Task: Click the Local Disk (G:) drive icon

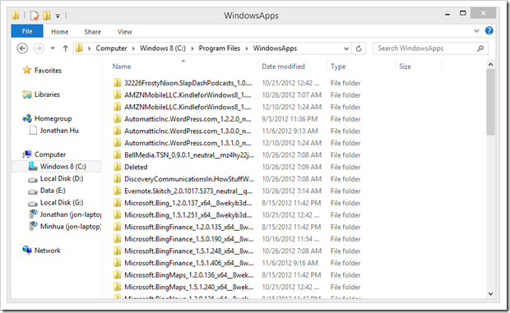Action: point(33,203)
